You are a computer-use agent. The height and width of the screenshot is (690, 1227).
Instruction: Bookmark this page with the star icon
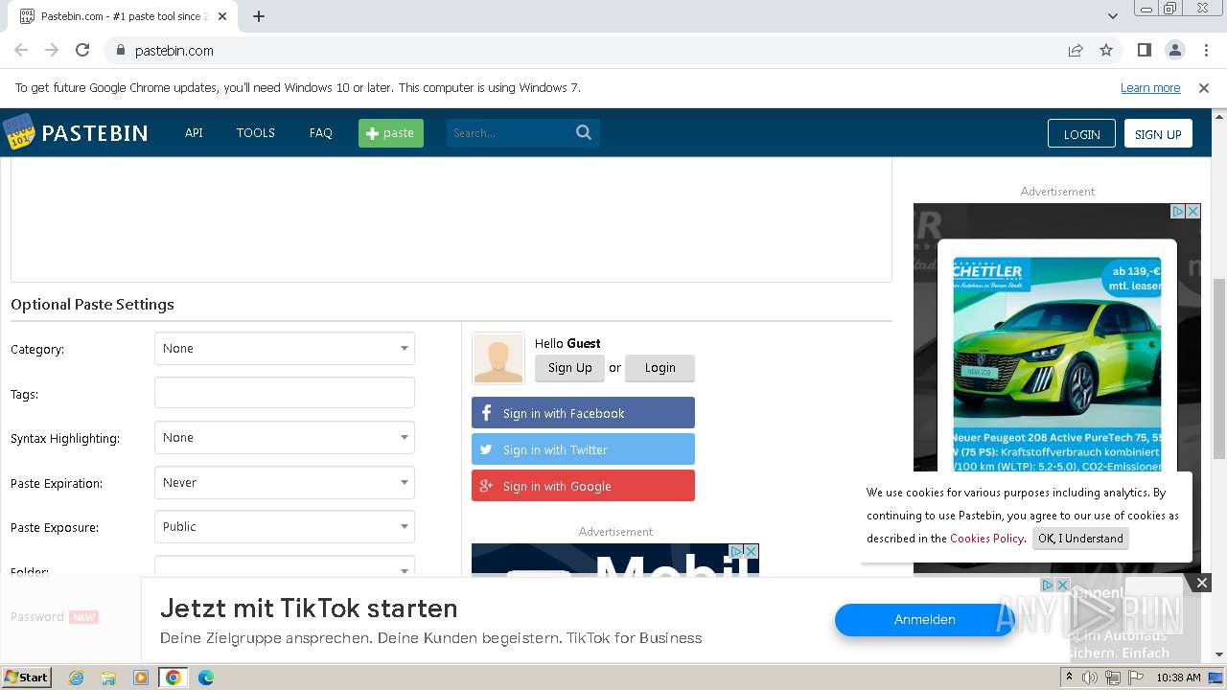click(x=1106, y=50)
